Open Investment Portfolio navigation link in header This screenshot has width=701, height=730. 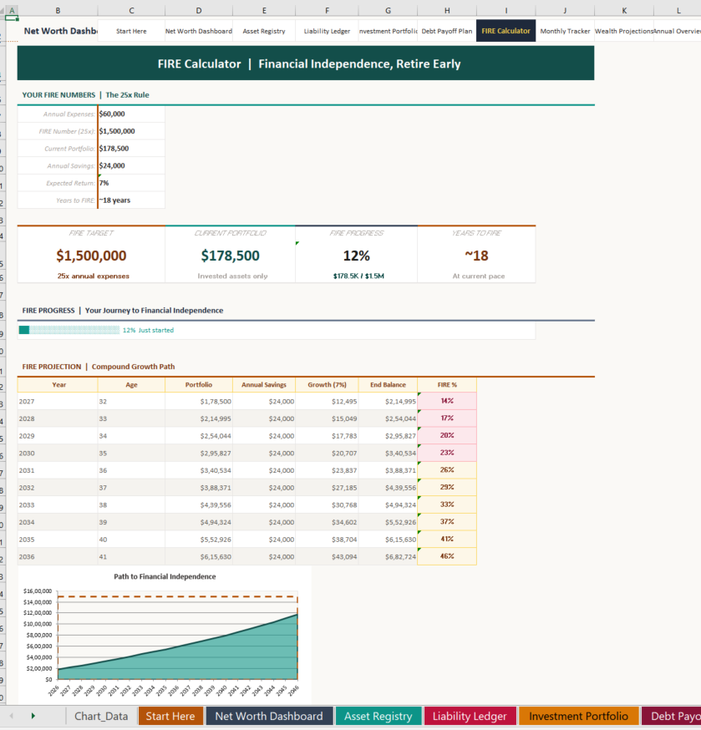[x=388, y=31]
